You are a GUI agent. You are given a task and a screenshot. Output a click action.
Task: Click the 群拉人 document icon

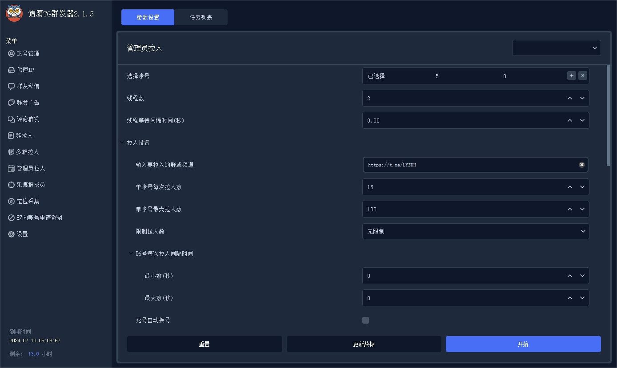pos(11,135)
